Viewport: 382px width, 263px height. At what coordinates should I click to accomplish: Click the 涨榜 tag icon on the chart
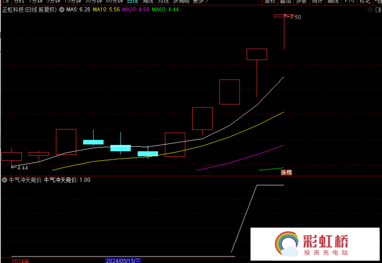[x=286, y=172]
